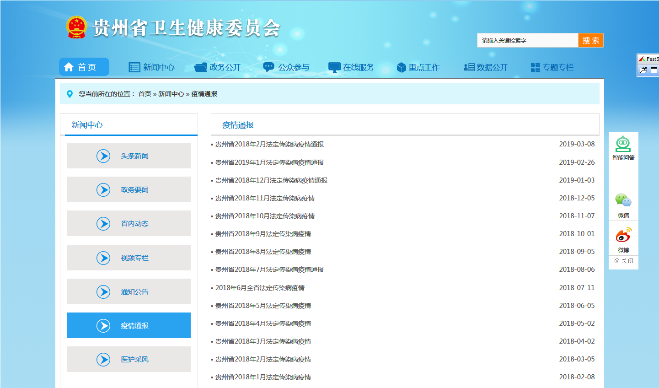Click the arrow icon beside 医护采风
Viewport: 659px width, 388px height.
pos(103,360)
